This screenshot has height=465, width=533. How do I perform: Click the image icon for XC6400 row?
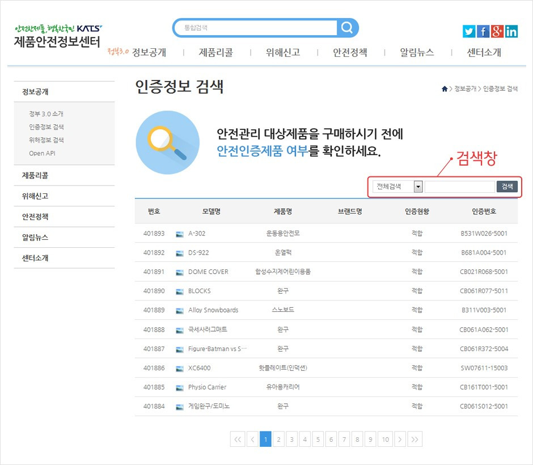[180, 368]
